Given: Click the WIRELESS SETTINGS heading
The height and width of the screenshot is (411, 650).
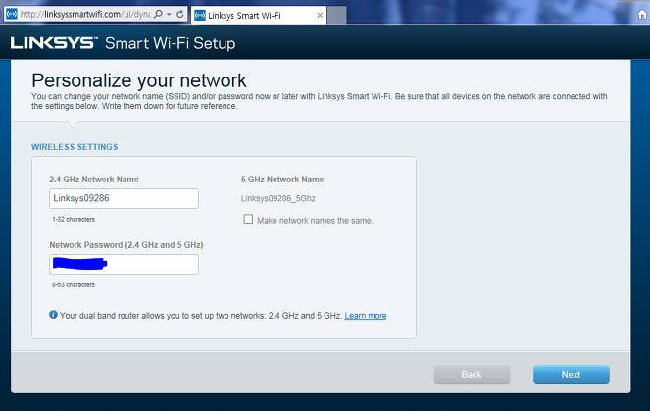Looking at the screenshot, I should pos(75,147).
